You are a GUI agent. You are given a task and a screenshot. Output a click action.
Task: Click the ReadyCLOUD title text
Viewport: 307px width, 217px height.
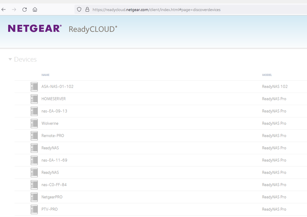93,29
